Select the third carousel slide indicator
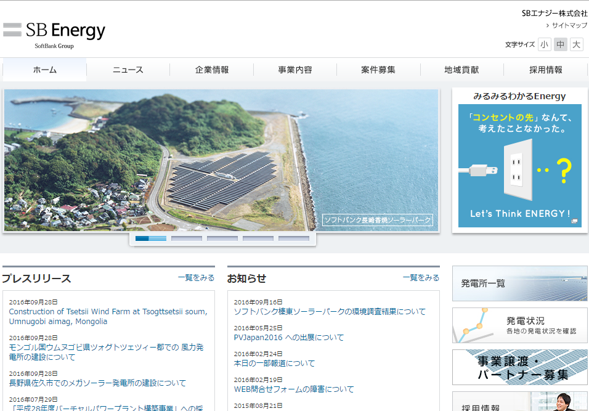Viewport: 589px width, 411px height. click(222, 238)
